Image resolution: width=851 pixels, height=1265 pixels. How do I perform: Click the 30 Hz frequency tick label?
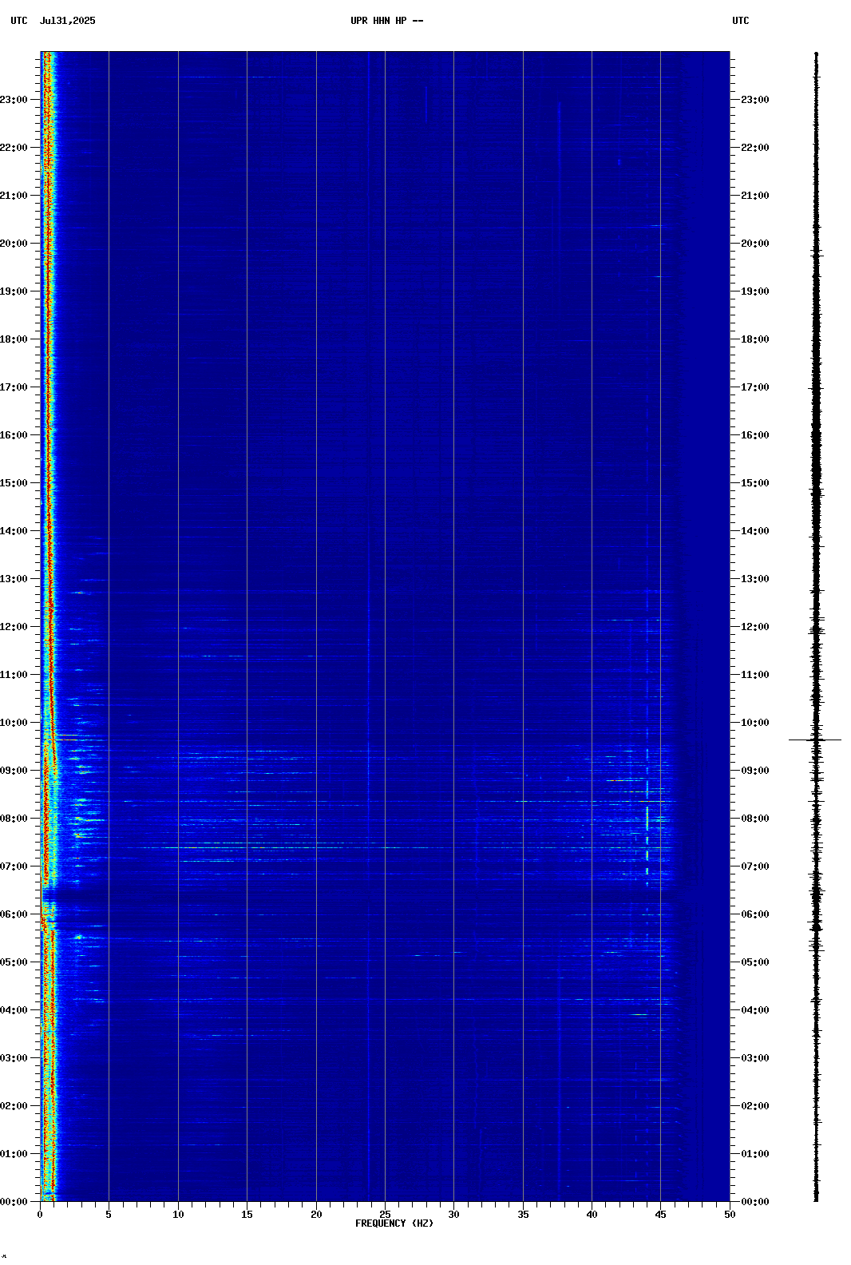[453, 1215]
